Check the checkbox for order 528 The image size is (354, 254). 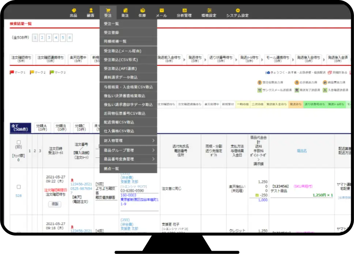[19, 187]
